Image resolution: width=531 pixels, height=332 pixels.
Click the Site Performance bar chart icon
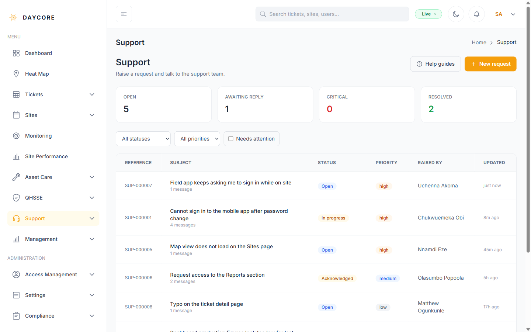click(x=16, y=156)
